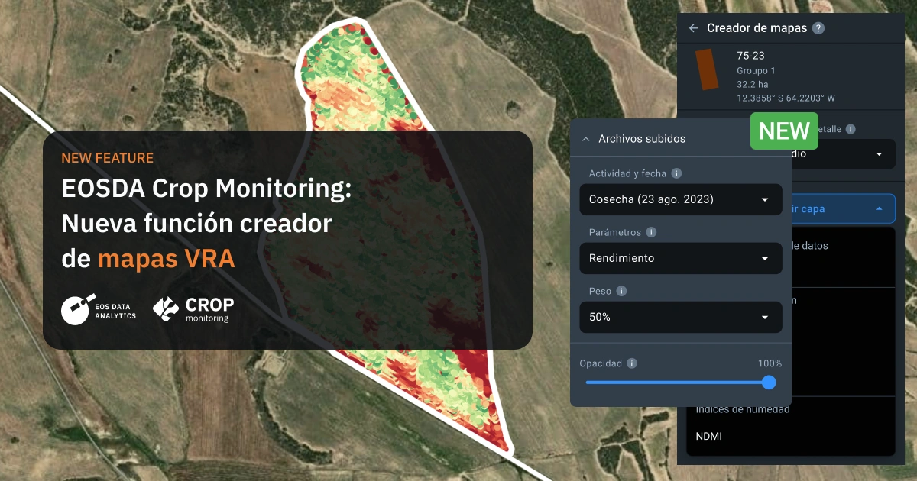Screen dimensions: 917x481
Task: Open the Cosecha (23 ago. 2023) activity dropdown
Action: pyautogui.click(x=680, y=199)
